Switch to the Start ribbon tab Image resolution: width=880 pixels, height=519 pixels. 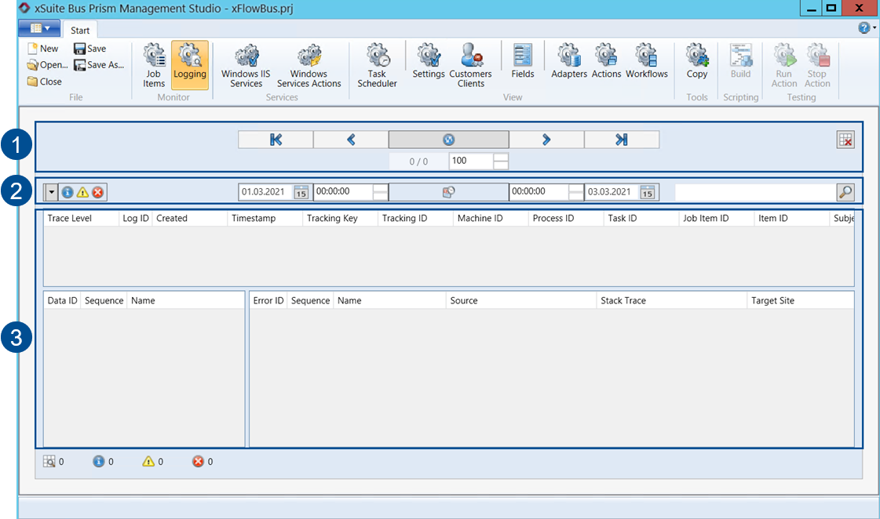[x=80, y=31]
